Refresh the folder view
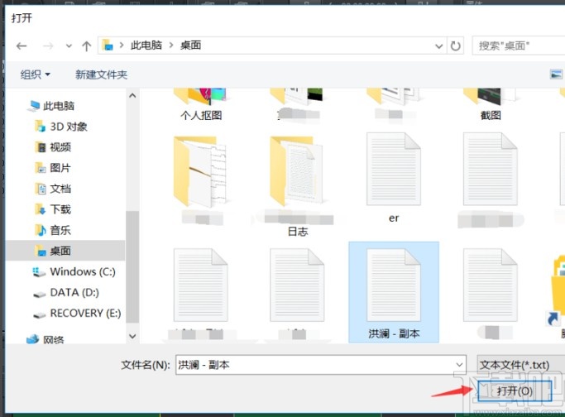Screen dimensions: 565x417 (455, 46)
